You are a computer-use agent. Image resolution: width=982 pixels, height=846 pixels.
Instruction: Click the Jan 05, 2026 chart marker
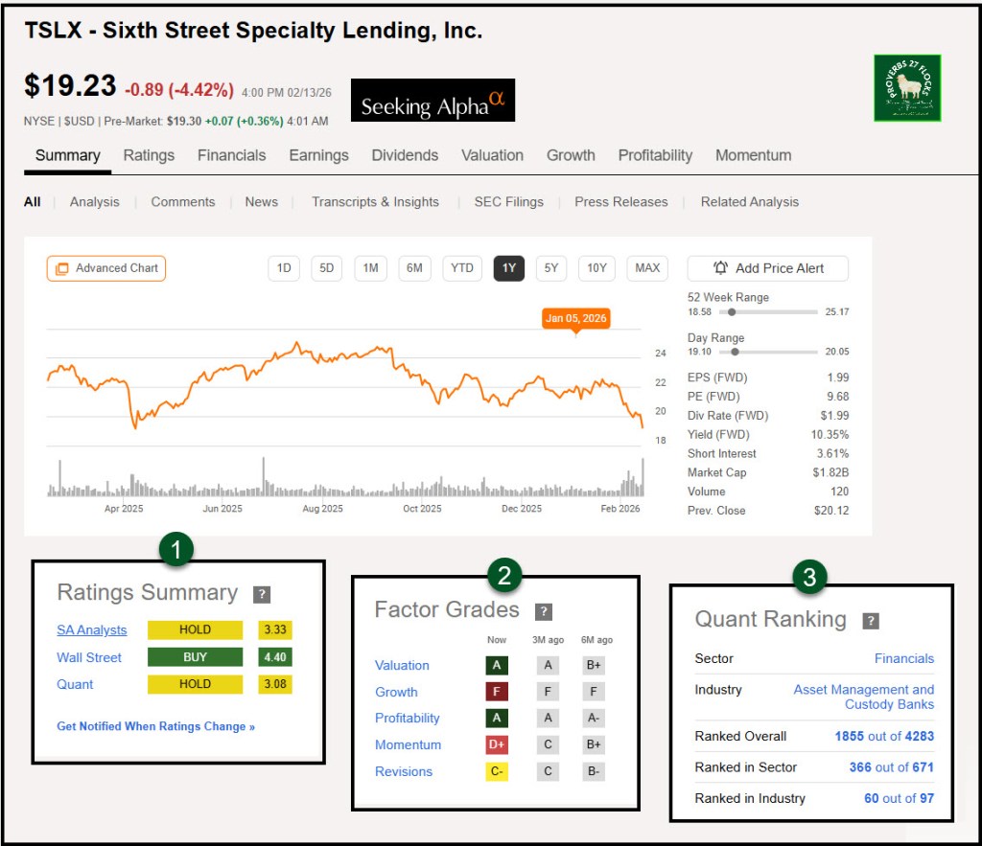pos(575,319)
